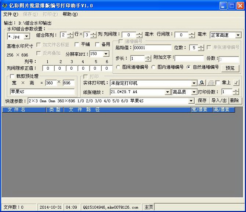
Task: Select the 图间递增编号 radio option
Action: [118, 67]
